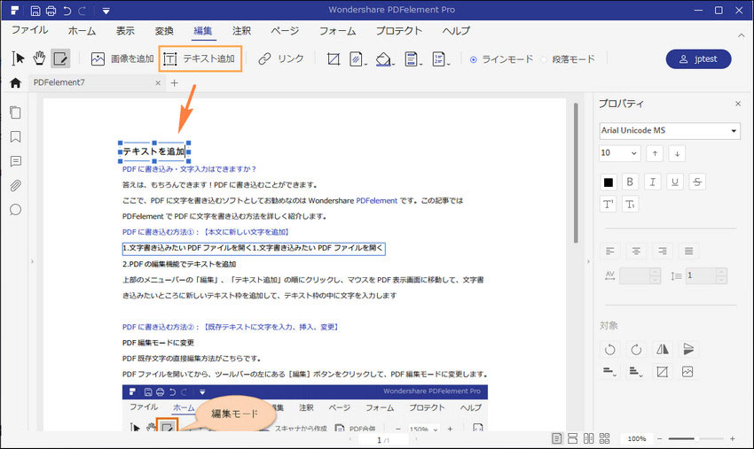
Task: Align text center
Action: click(636, 252)
